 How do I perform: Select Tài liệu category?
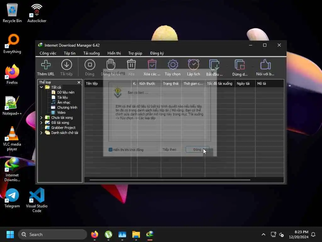[x=63, y=97]
